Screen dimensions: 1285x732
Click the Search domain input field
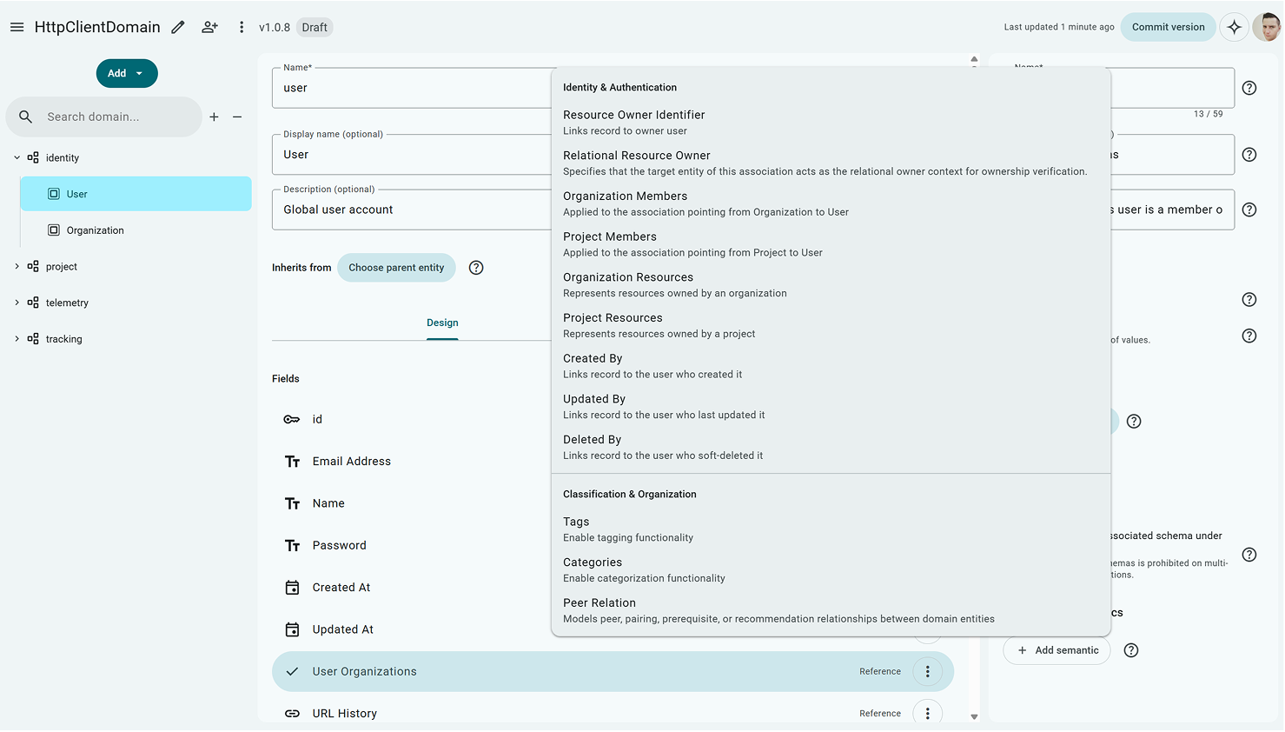click(104, 116)
